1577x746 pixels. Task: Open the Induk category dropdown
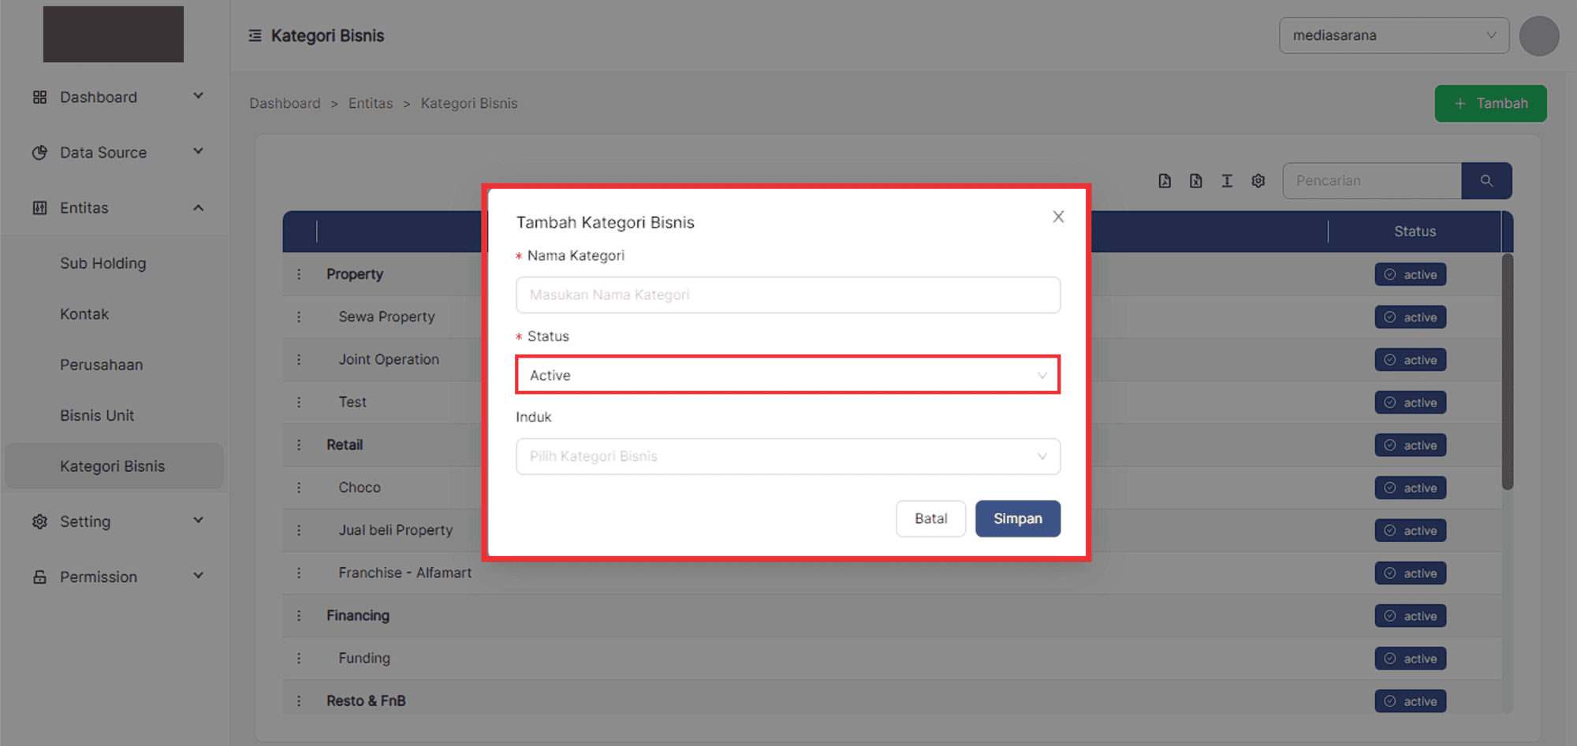(x=787, y=457)
